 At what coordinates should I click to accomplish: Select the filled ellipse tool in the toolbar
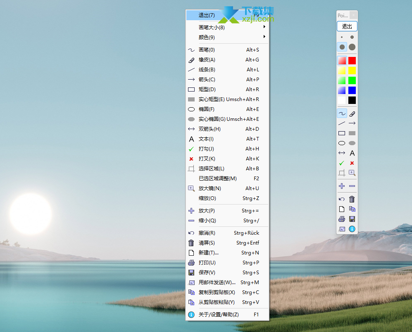[352, 143]
